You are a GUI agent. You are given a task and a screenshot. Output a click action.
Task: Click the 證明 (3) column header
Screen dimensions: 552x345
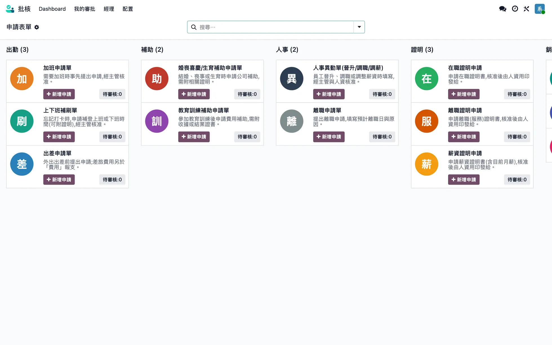(422, 50)
